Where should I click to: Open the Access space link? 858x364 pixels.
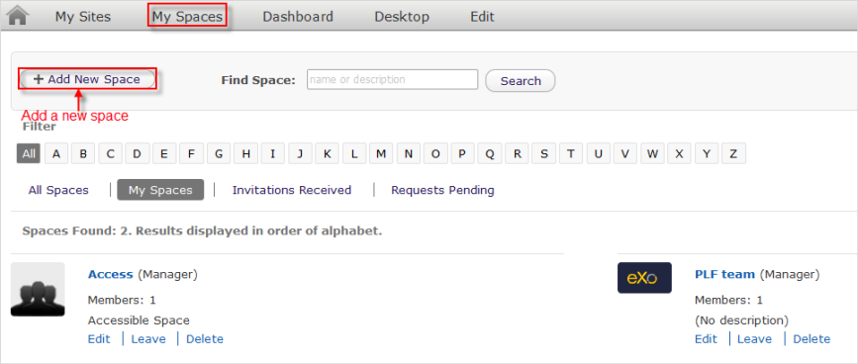tap(111, 274)
